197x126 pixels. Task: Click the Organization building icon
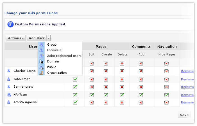41,73
